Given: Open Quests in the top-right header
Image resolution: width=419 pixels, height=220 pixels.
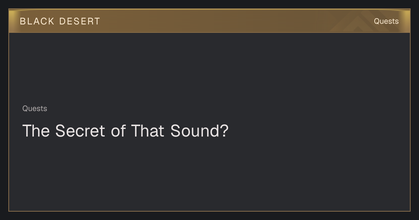Looking at the screenshot, I should (x=386, y=21).
